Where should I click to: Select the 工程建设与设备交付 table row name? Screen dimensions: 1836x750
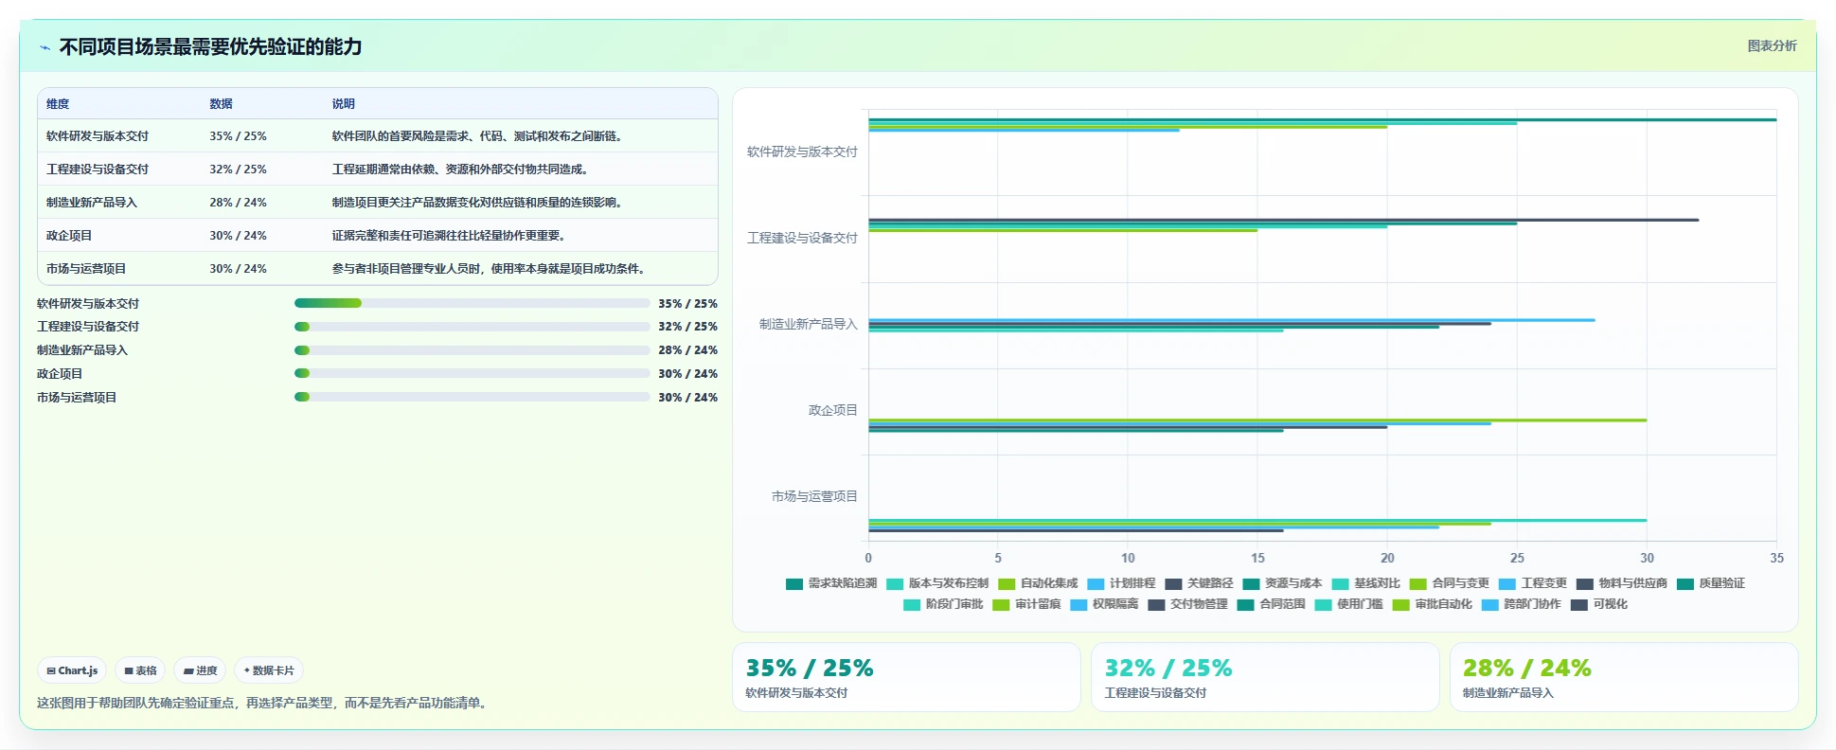(x=98, y=170)
